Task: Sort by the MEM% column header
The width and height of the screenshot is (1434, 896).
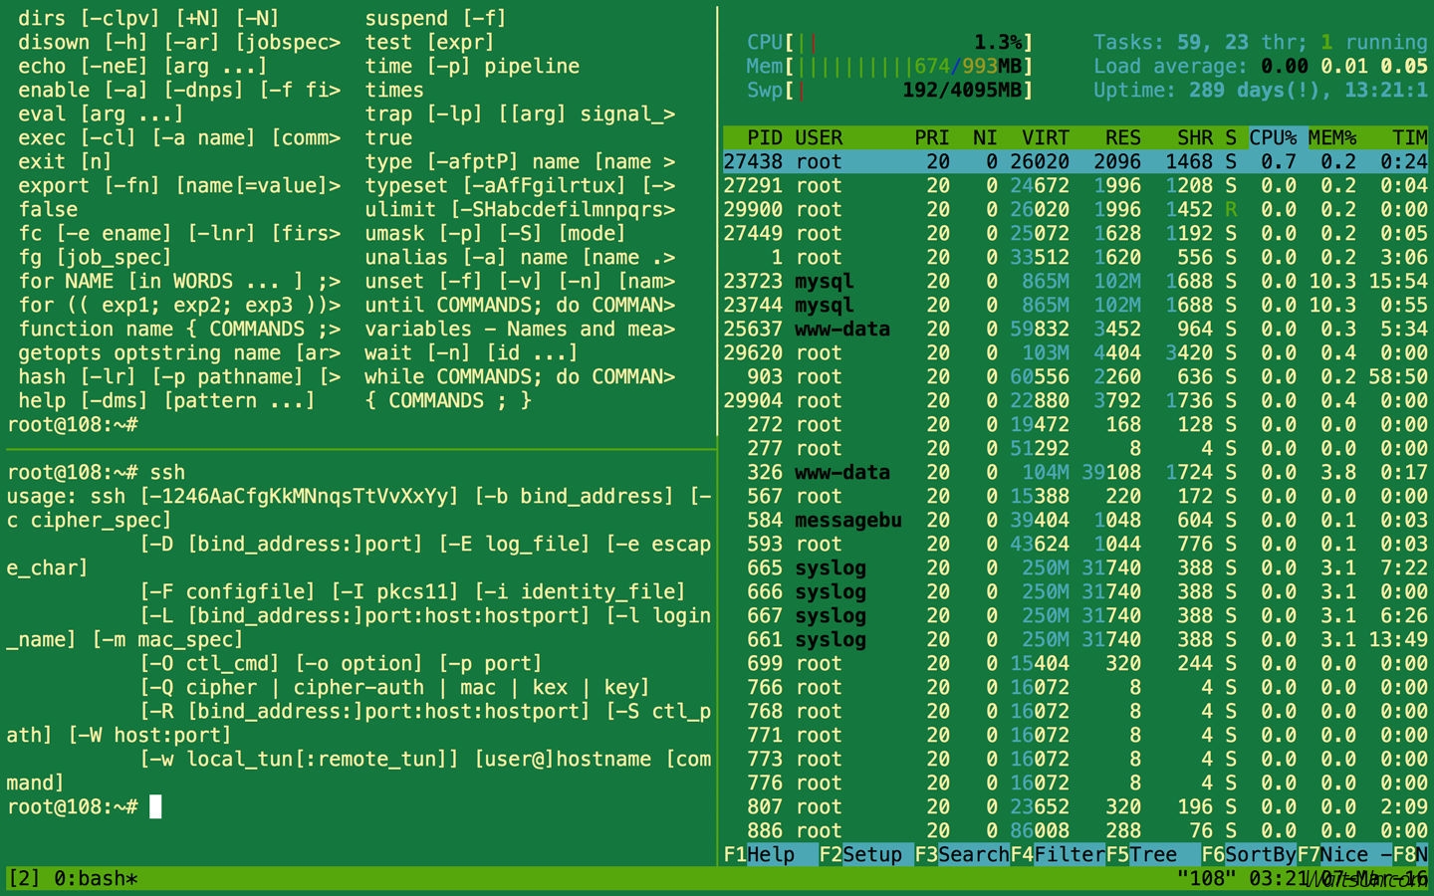Action: pos(1332,137)
